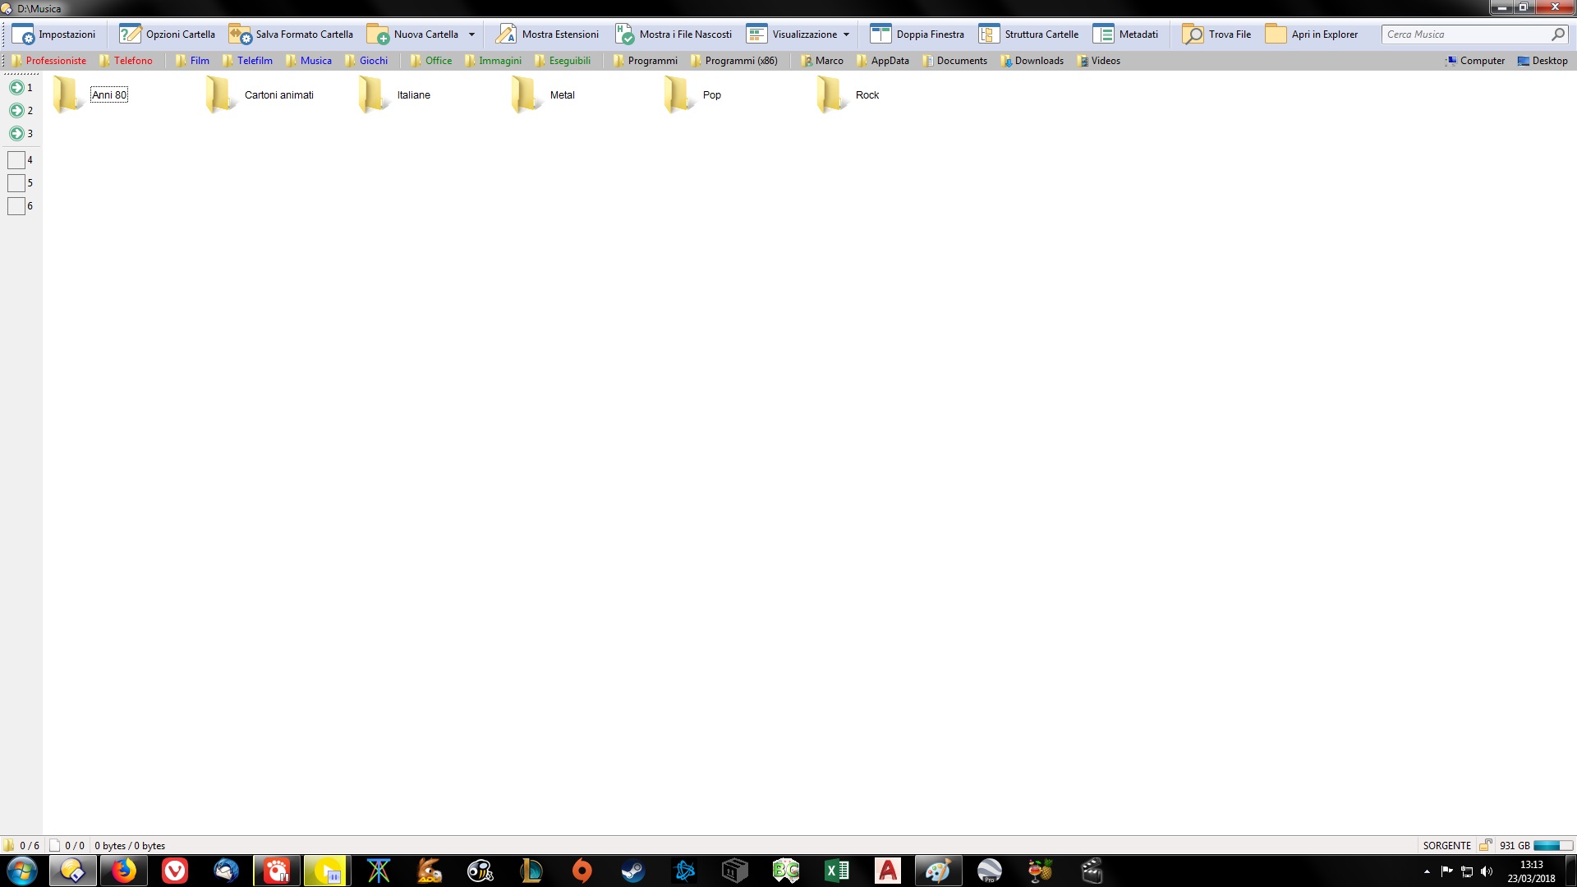This screenshot has height=887, width=1577.
Task: Open the Telefono bookmark
Action: pyautogui.click(x=126, y=61)
